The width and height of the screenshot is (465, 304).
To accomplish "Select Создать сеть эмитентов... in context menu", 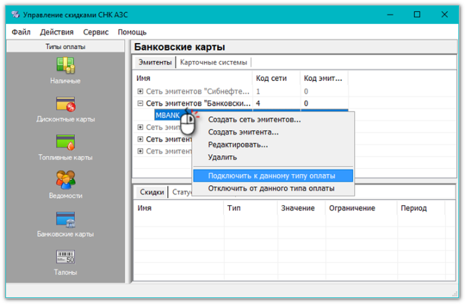I will click(254, 120).
